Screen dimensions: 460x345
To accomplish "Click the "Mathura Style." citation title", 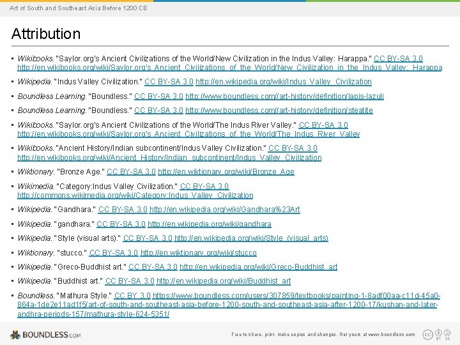I will click(84, 295).
